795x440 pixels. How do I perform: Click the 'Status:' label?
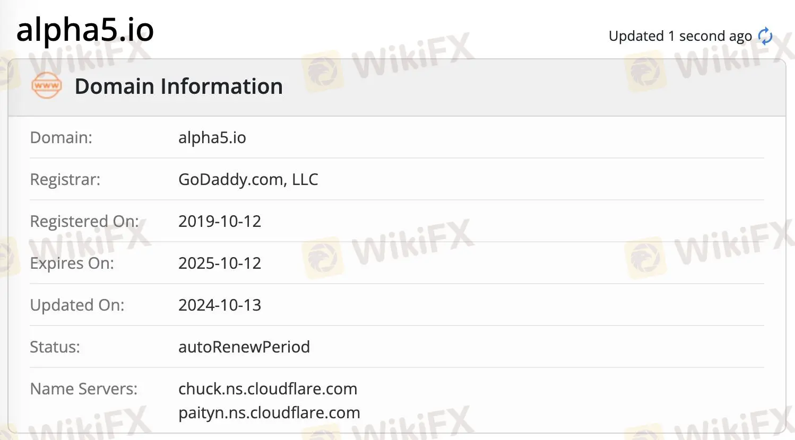(55, 347)
